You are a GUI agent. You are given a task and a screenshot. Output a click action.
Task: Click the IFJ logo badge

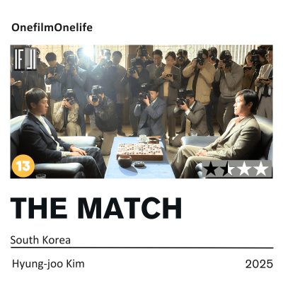25,59
